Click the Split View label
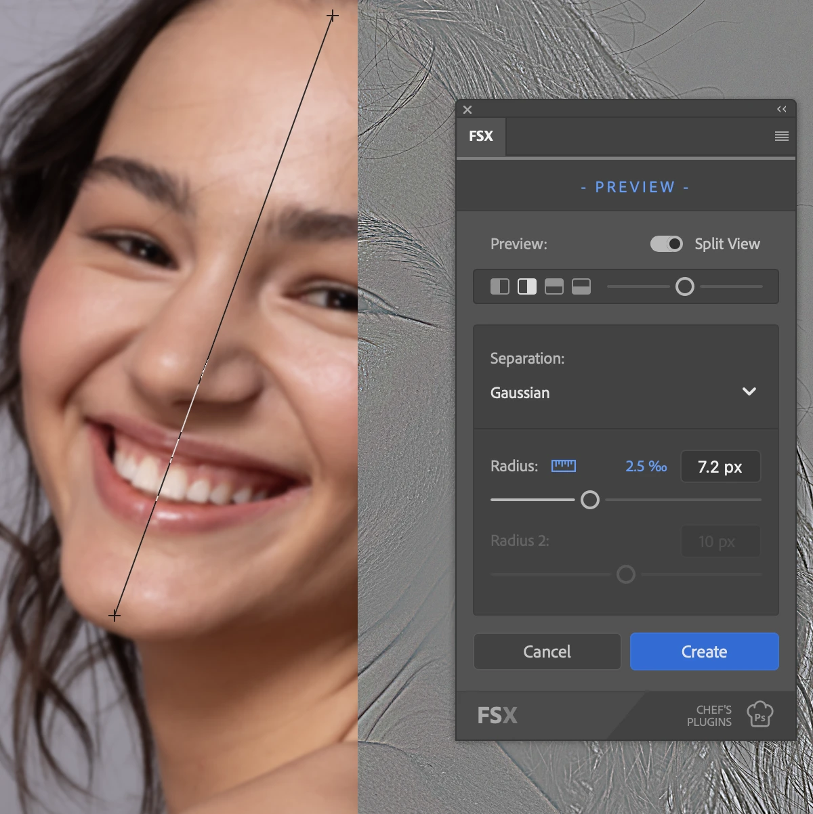Image resolution: width=813 pixels, height=814 pixels. point(727,244)
